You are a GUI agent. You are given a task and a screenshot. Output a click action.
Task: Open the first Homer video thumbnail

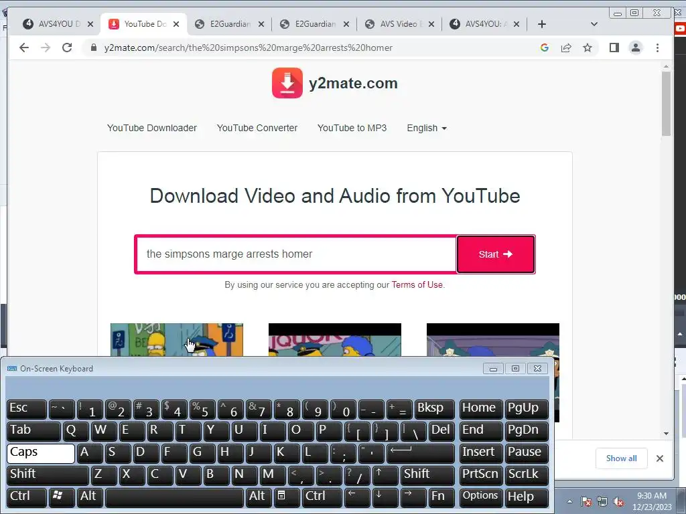click(177, 340)
